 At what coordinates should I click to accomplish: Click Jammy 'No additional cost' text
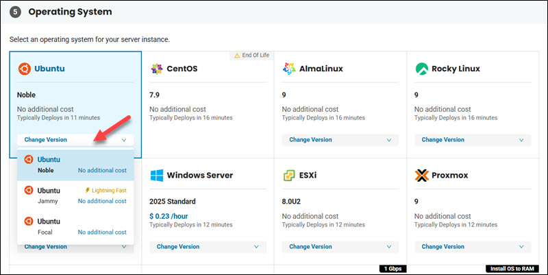(x=102, y=201)
